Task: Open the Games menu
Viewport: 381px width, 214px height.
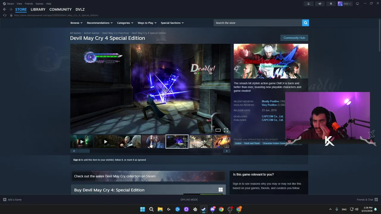Action: click(x=39, y=4)
